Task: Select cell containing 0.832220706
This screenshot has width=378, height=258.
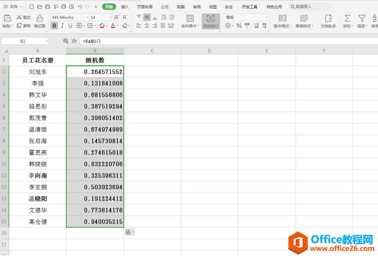Action: tap(95, 164)
